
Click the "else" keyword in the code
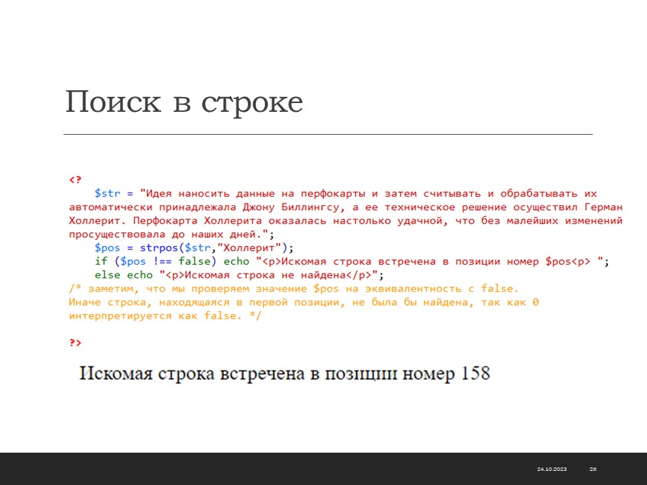[107, 275]
